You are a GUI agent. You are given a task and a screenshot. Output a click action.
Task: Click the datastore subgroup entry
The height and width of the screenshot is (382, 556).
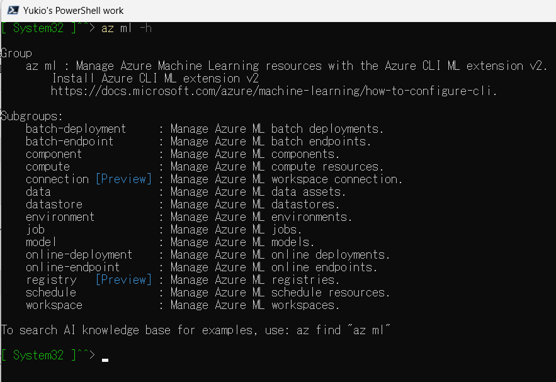54,204
